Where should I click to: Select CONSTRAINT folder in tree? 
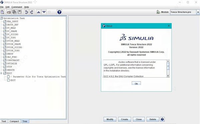(13, 60)
